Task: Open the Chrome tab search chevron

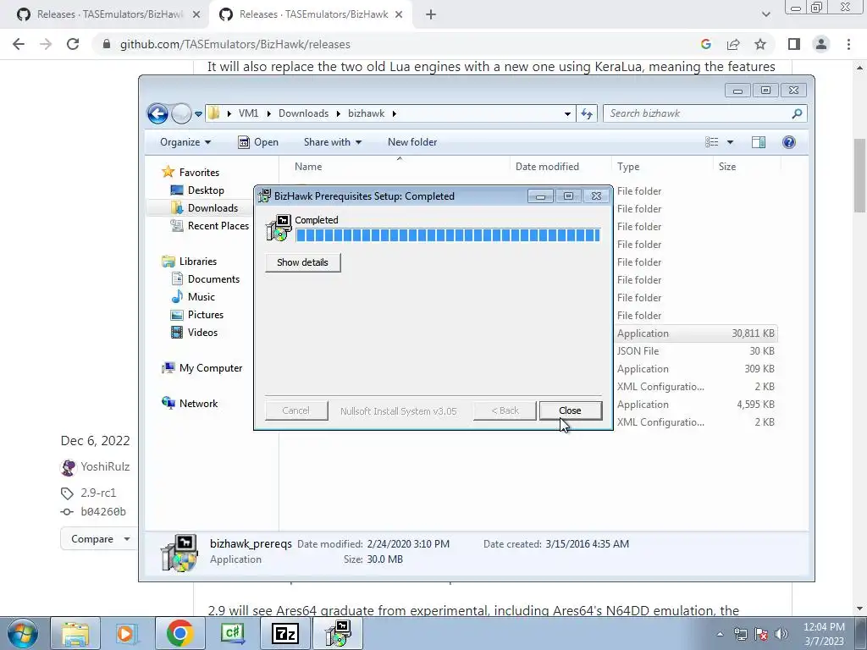Action: click(x=765, y=14)
